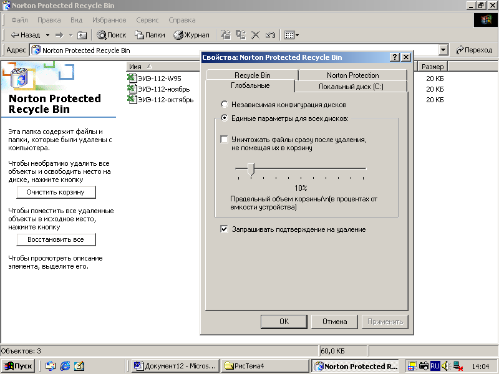Open the Views dropdown button
Screen dimensions: 499x374
coord(291,35)
